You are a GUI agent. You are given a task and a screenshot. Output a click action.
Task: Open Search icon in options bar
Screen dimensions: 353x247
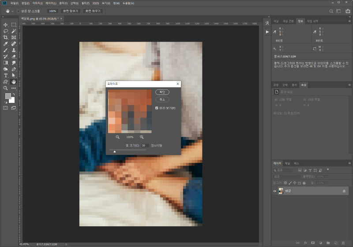click(331, 11)
